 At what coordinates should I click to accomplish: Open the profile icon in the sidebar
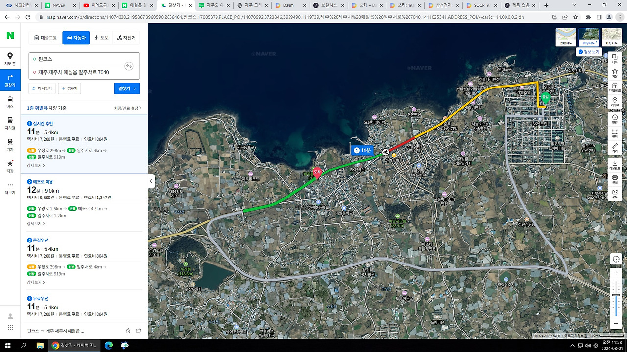coord(10,316)
